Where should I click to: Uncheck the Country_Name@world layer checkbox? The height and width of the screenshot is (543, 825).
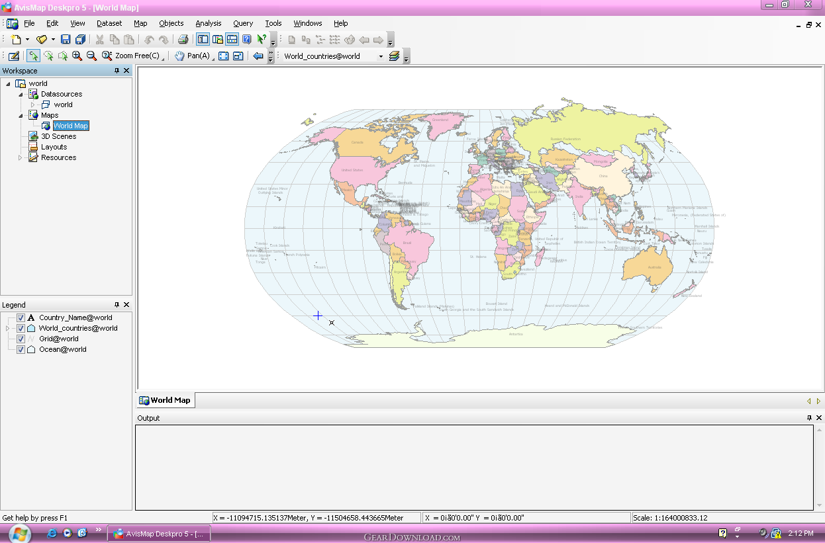coord(21,317)
